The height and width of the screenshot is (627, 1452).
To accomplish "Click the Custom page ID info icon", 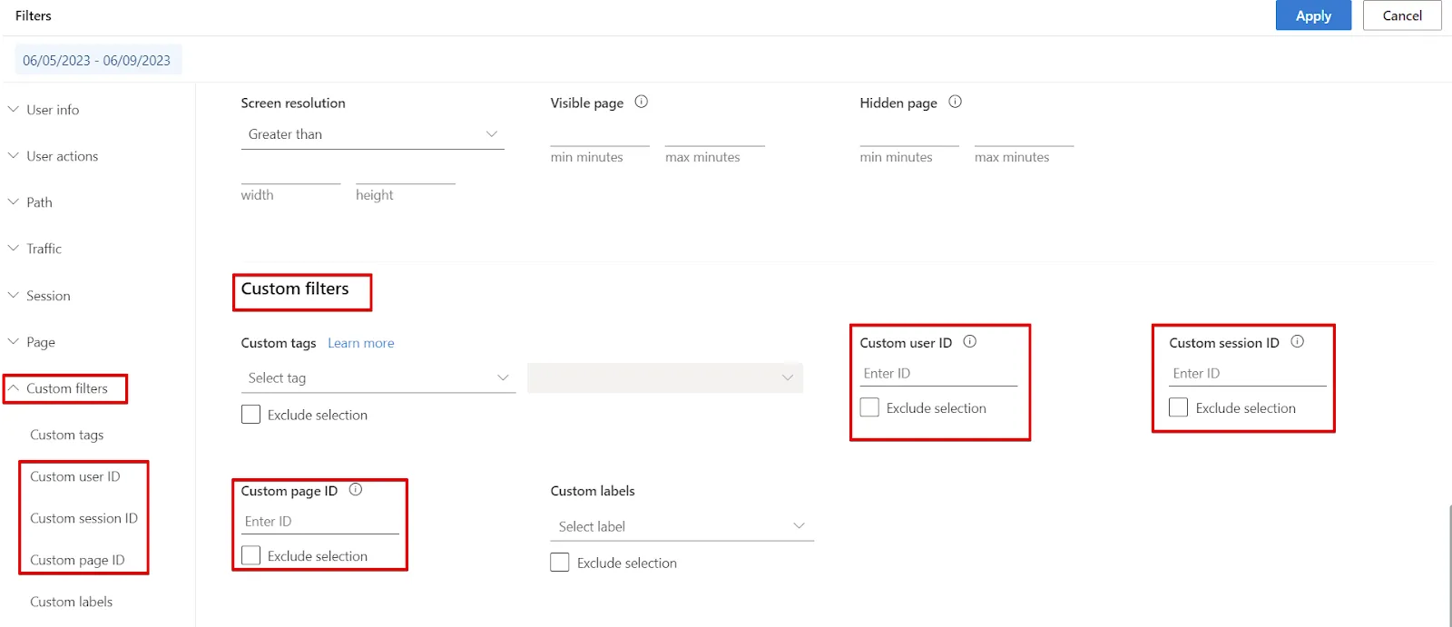I will coord(356,490).
